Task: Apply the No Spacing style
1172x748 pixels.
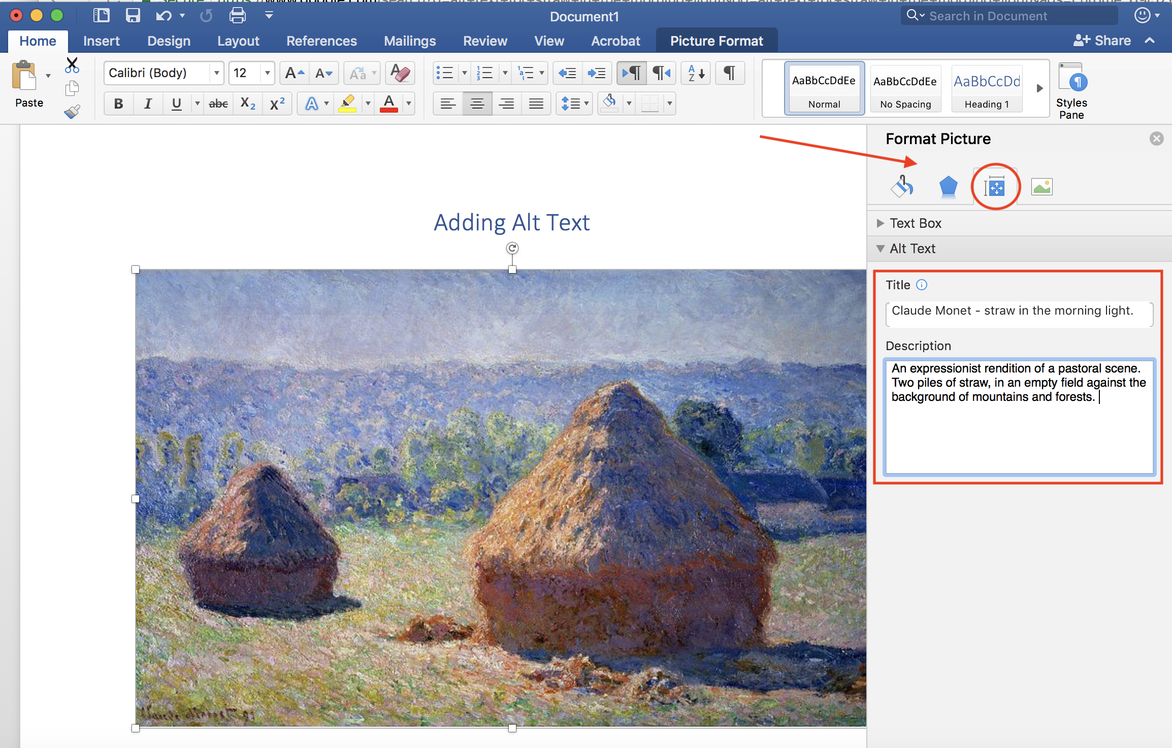Action: point(905,88)
